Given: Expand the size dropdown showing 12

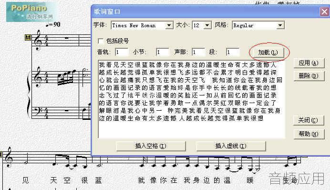Looking at the screenshot, I should pos(201,25).
